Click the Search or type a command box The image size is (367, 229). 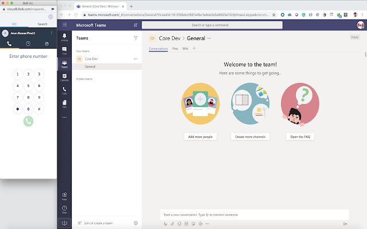point(212,25)
